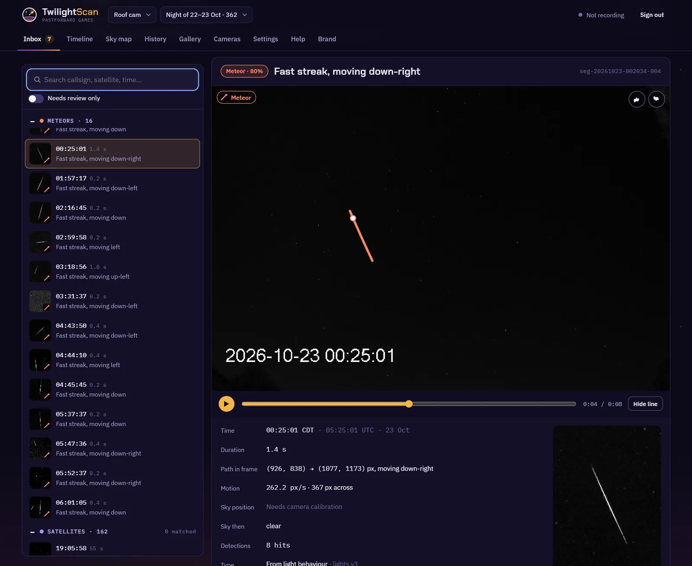This screenshot has width=692, height=566.
Task: Switch to the Timeline tab
Action: [80, 39]
